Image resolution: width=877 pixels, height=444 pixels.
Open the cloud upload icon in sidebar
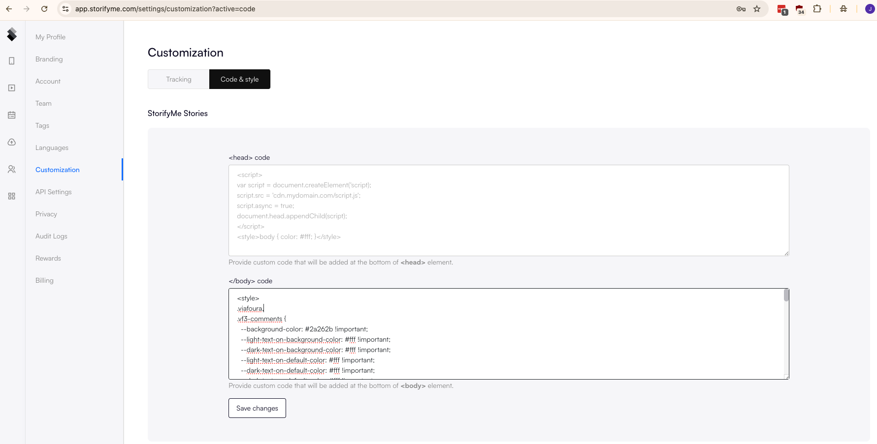click(12, 142)
